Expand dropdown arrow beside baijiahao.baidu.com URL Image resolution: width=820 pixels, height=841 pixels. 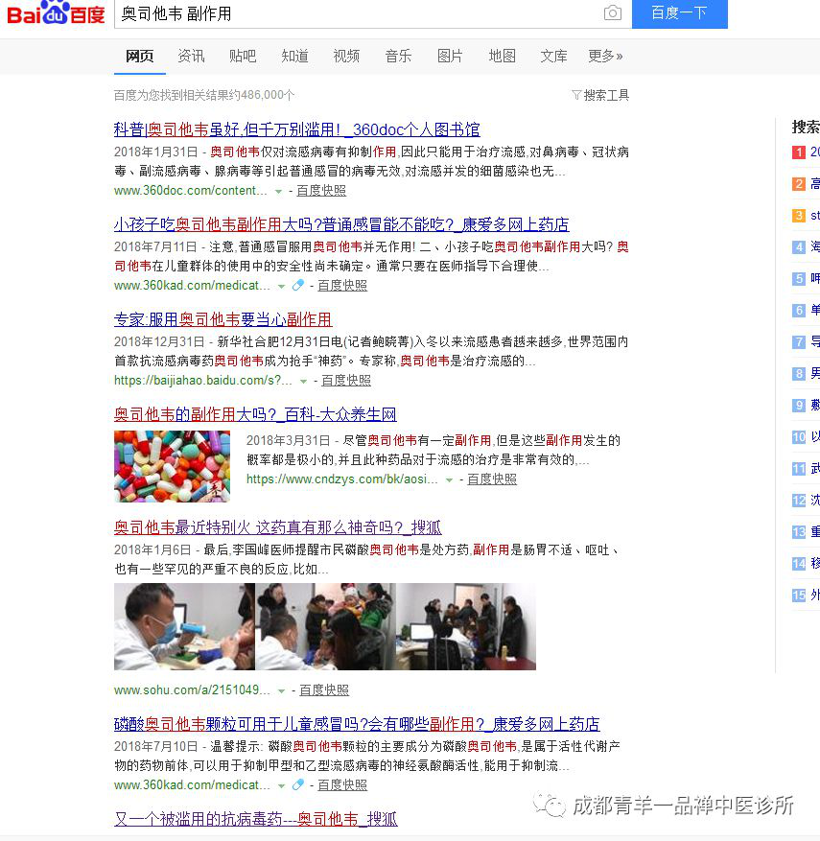click(x=303, y=382)
